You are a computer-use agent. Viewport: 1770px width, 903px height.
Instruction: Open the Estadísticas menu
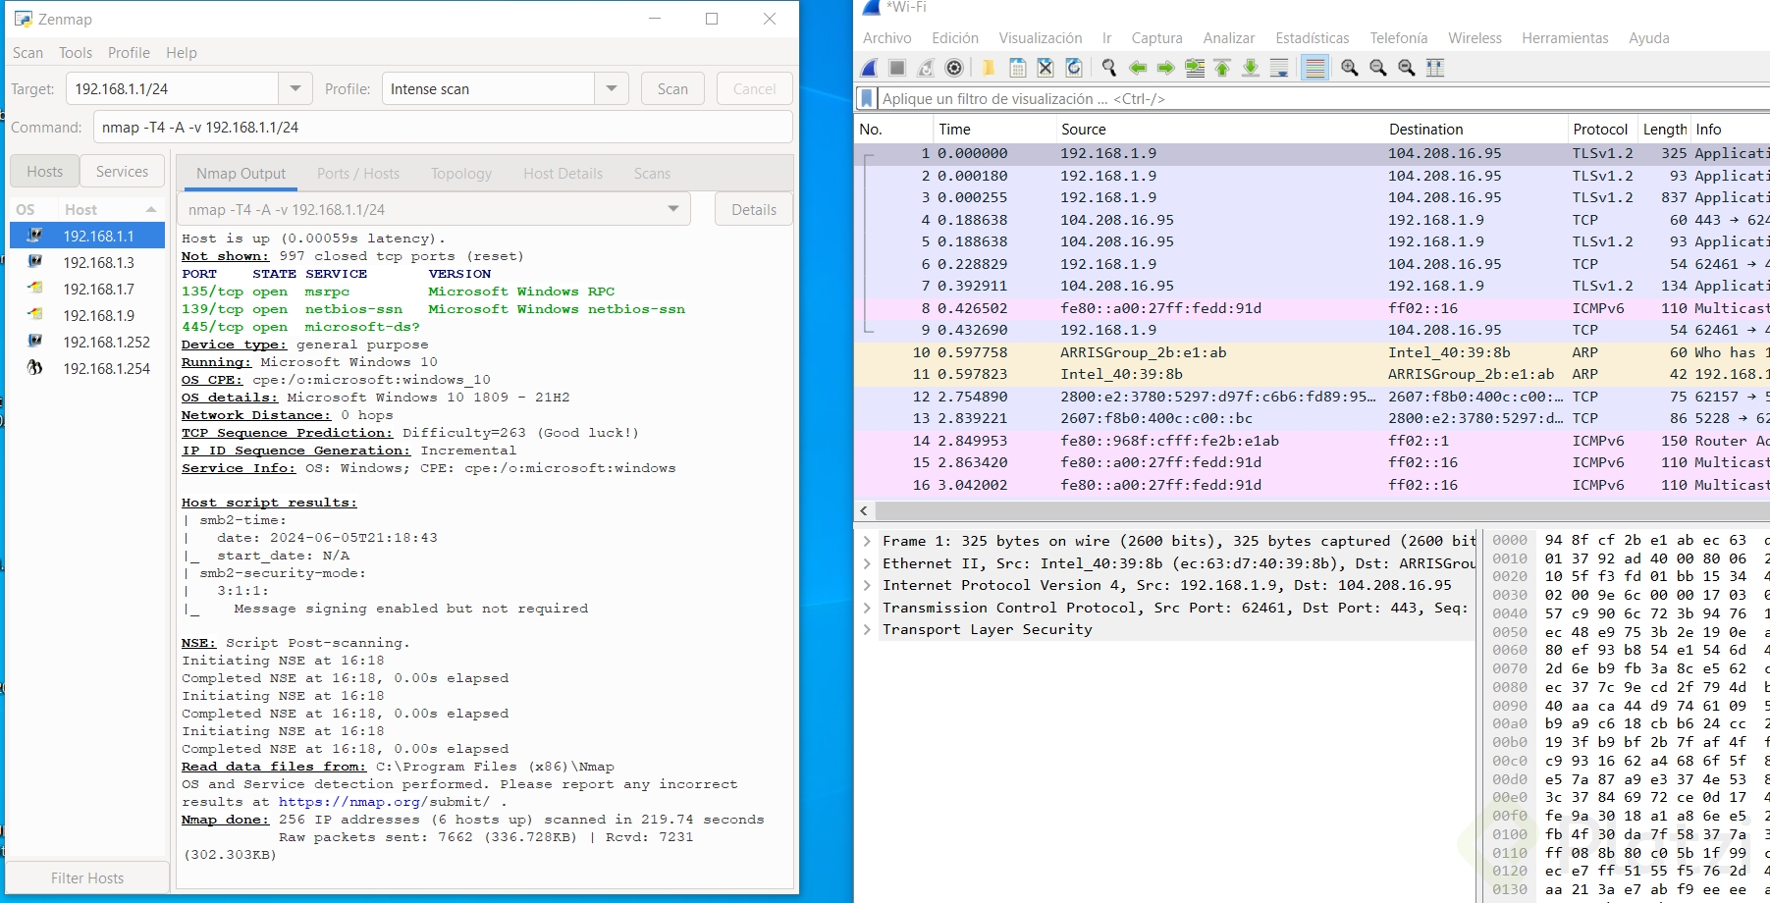[1312, 38]
